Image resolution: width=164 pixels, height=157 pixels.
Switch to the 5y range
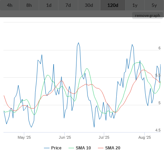pyautogui.click(x=154, y=5)
